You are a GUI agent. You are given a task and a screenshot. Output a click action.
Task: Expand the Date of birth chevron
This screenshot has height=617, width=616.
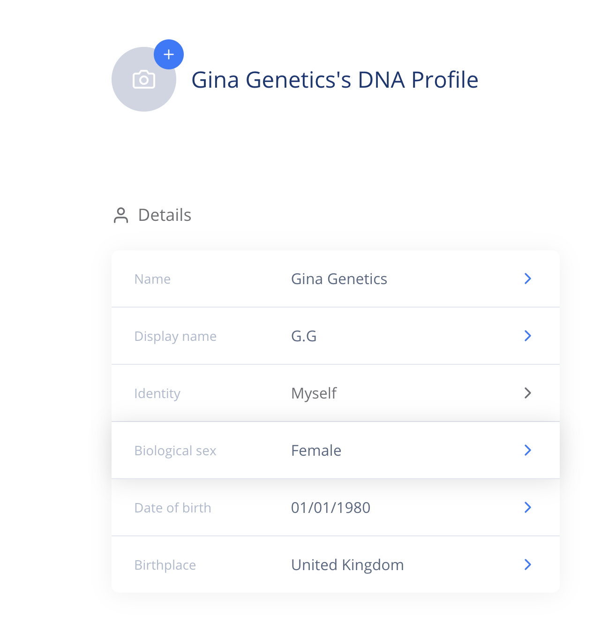(527, 507)
